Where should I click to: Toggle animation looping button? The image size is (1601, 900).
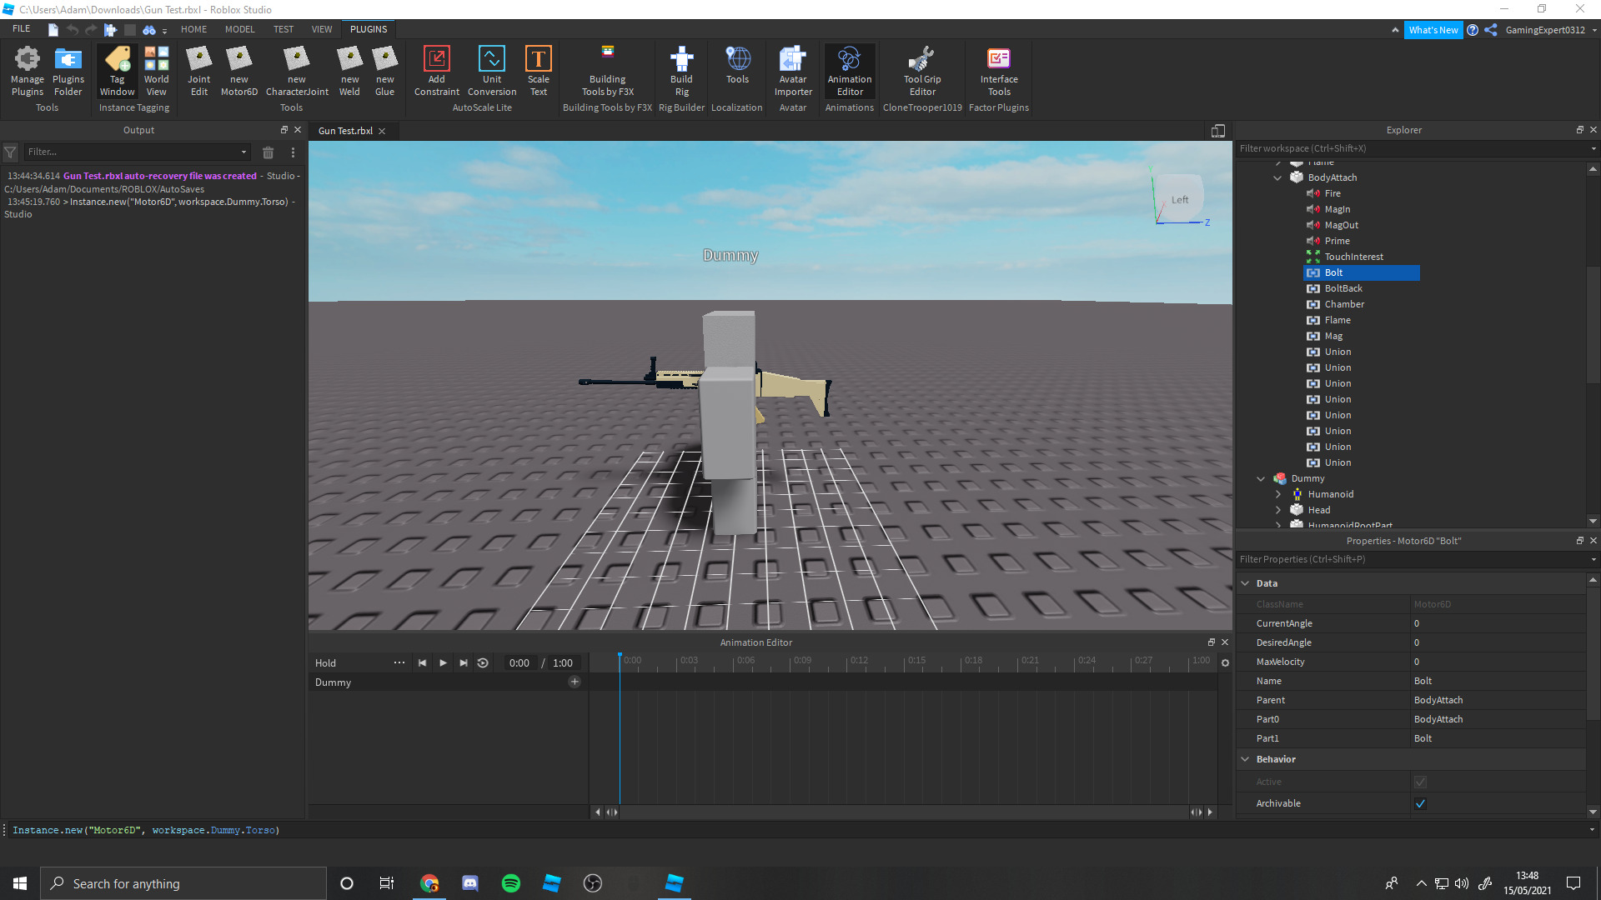483,663
